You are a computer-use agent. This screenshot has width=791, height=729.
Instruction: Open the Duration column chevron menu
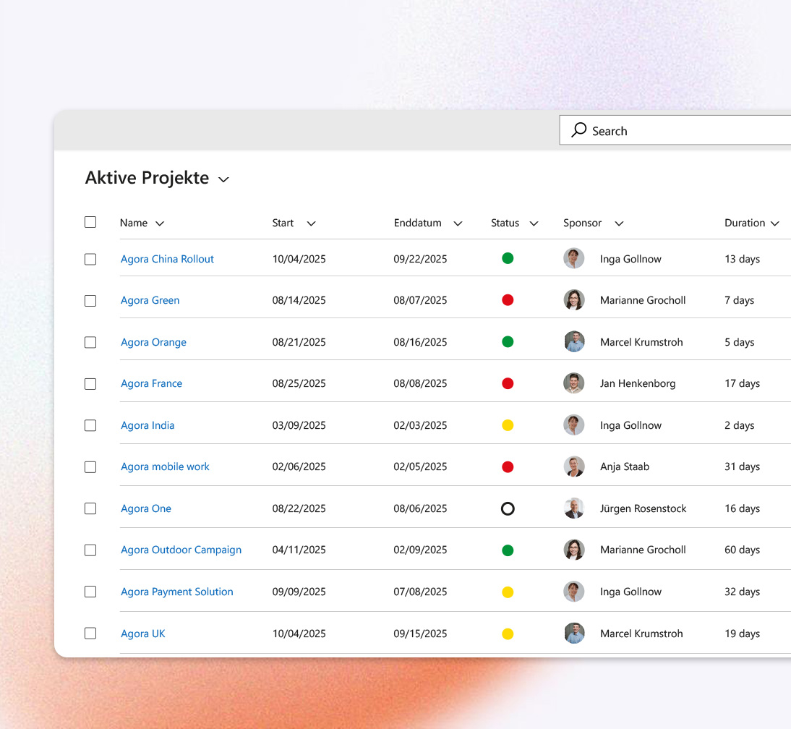coord(775,223)
